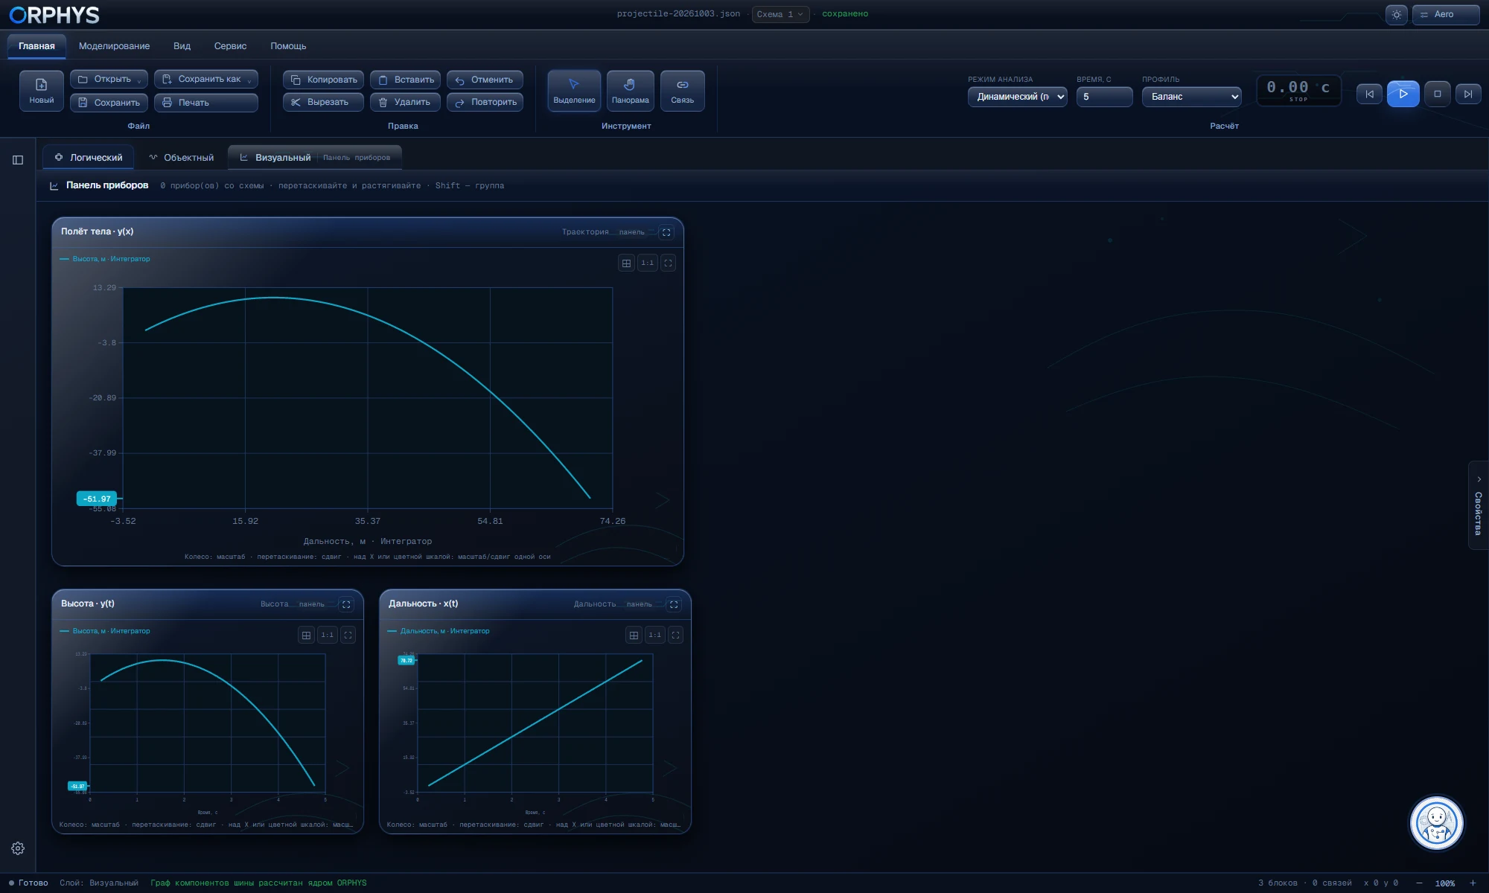Stop the simulation with square button
This screenshot has height=893, width=1489.
1438,94
